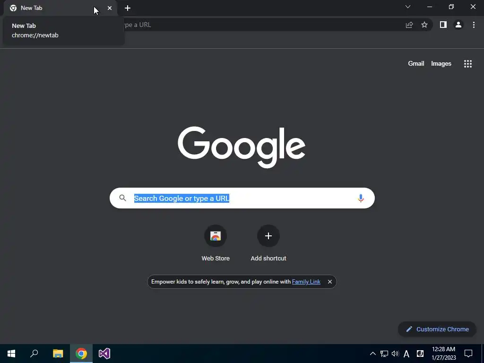Open the Google apps grid
The width and height of the screenshot is (484, 363).
(468, 64)
